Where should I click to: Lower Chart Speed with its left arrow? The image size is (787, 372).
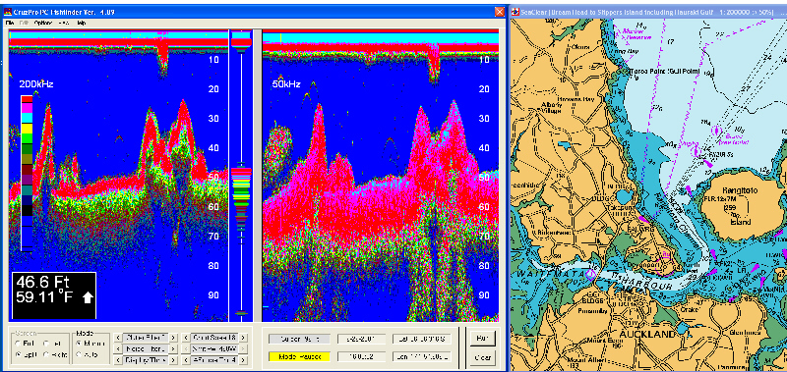186,338
